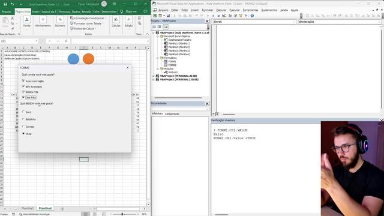Image resolution: width=384 pixels, height=216 pixels.
Task: Open the Ferramentas menu in VBA editor
Action: [250, 10]
